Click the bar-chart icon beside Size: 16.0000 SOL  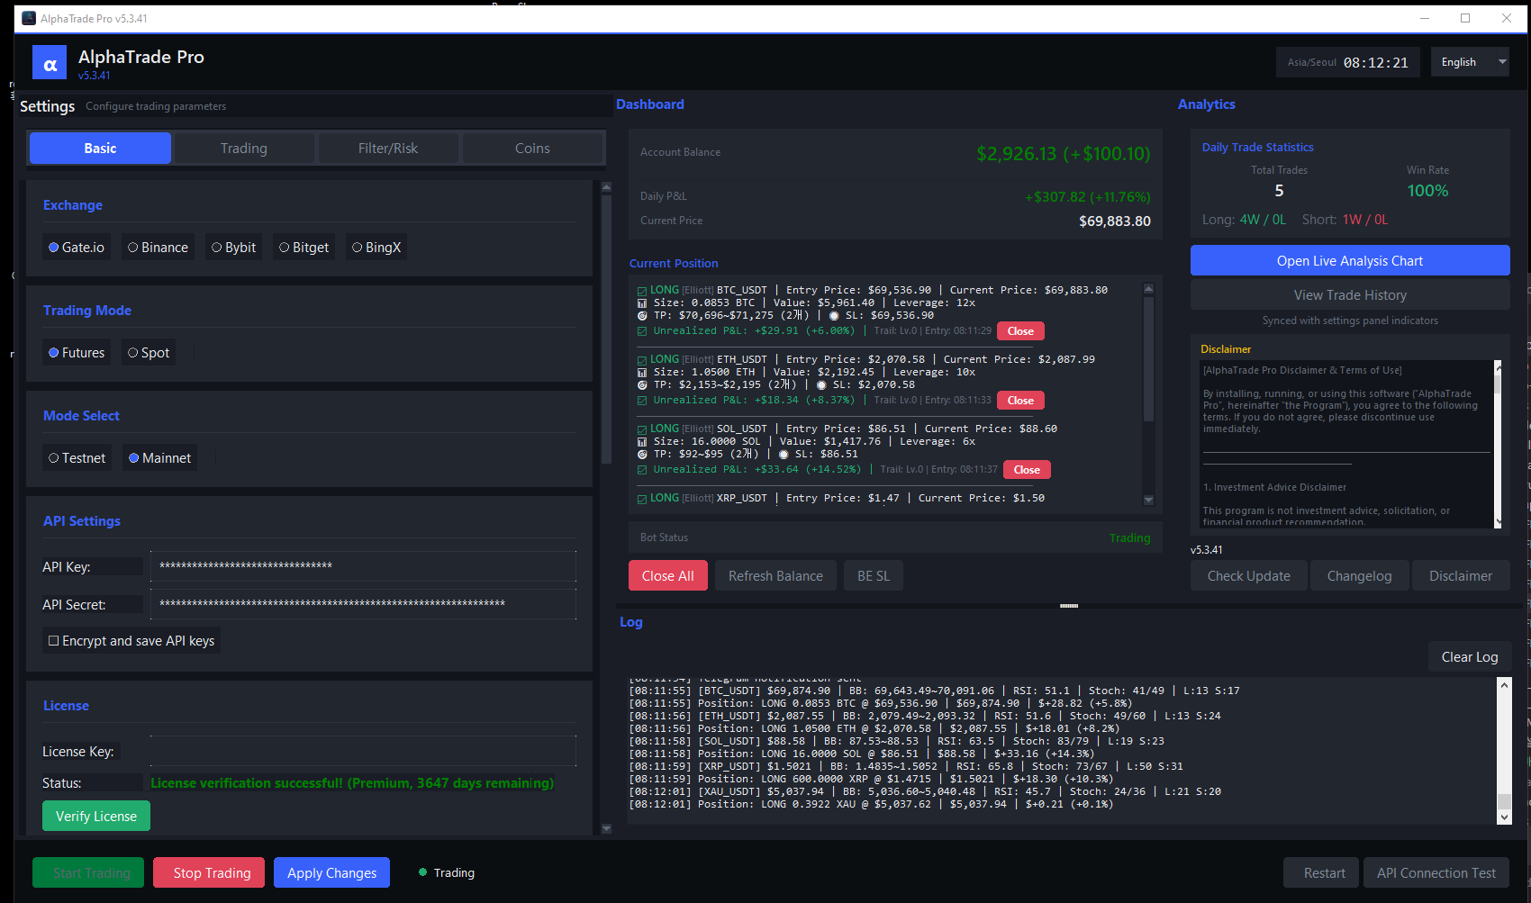pyautogui.click(x=642, y=442)
